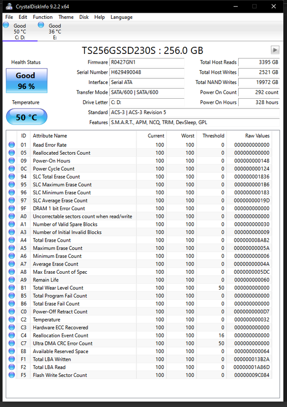Click the Raw Values column header
The image size is (287, 407).
click(x=249, y=135)
